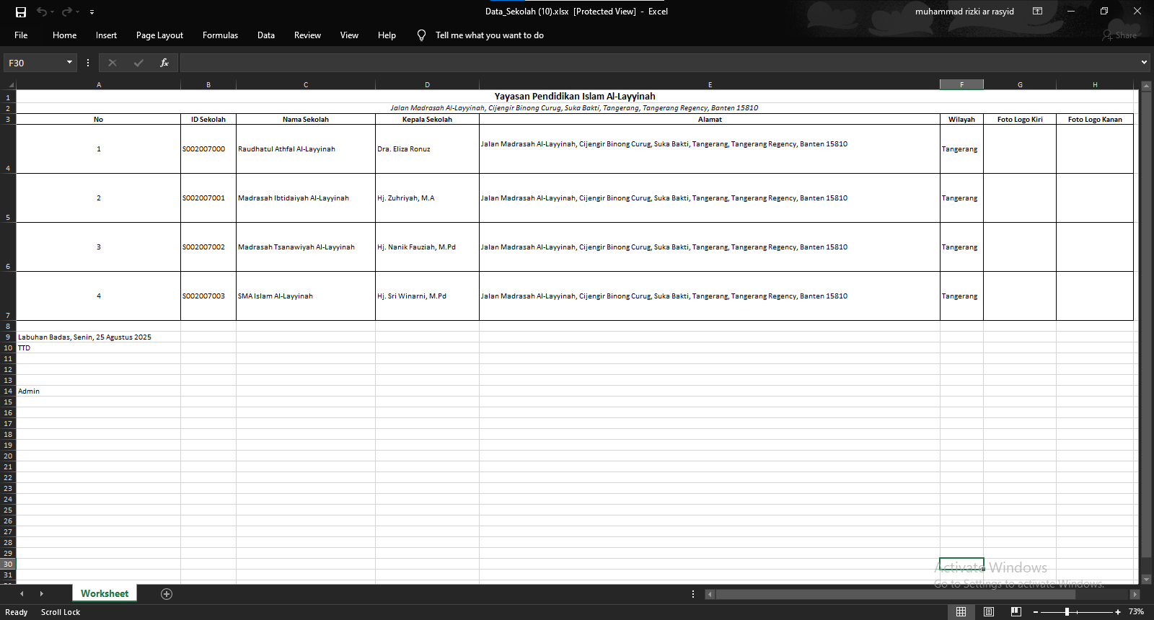Image resolution: width=1154 pixels, height=620 pixels.
Task: Click the zoom slider handle
Action: tap(1067, 612)
